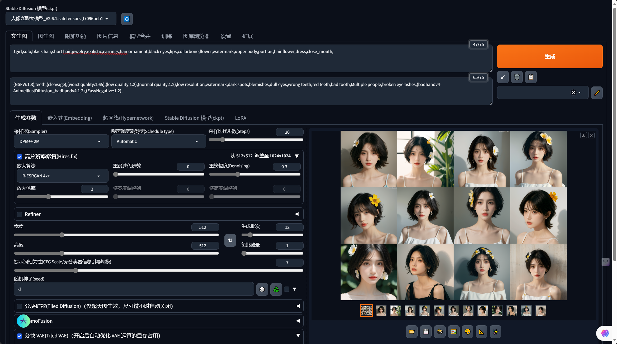617x344 pixels.
Task: Click into the negative prompt text box
Action: 251,91
